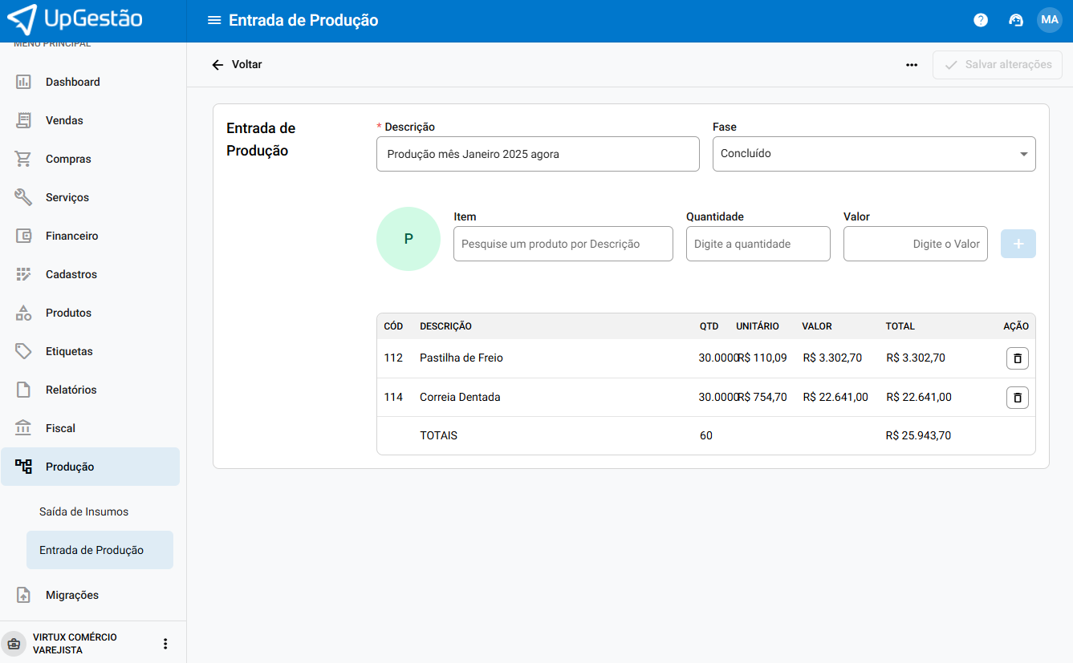Open company options next to Virtux Comércio
Image resolution: width=1073 pixels, height=663 pixels.
[x=165, y=644]
